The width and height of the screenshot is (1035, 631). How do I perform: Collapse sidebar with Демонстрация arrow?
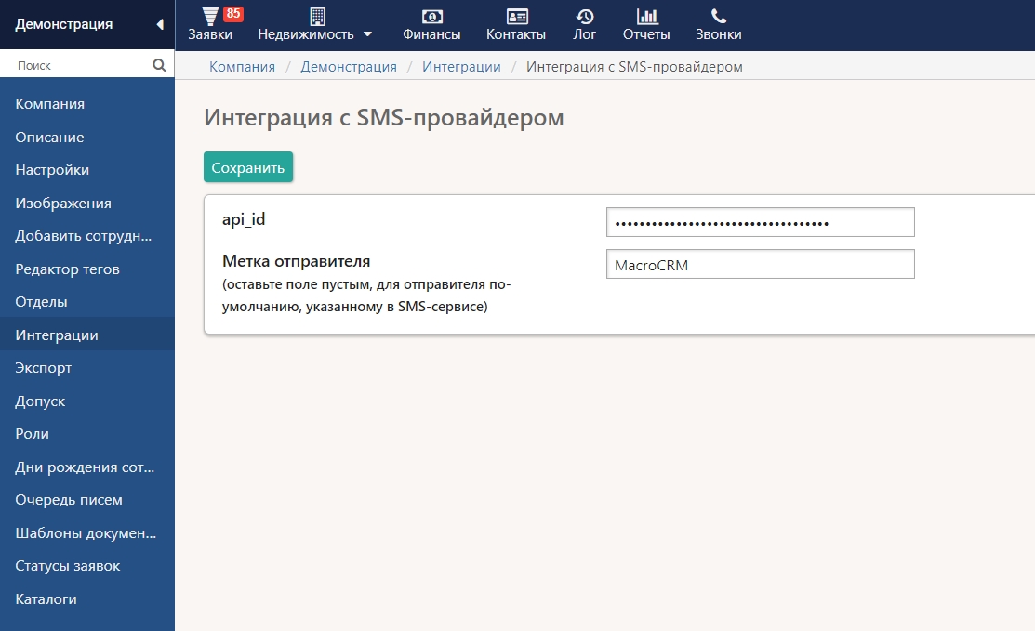tap(159, 24)
